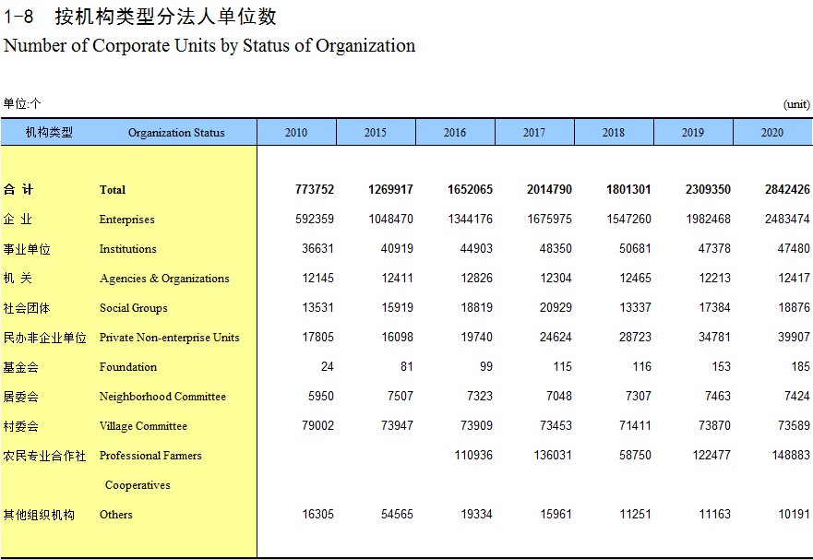
Task: Select Village Committee value 79002
Action: (317, 426)
